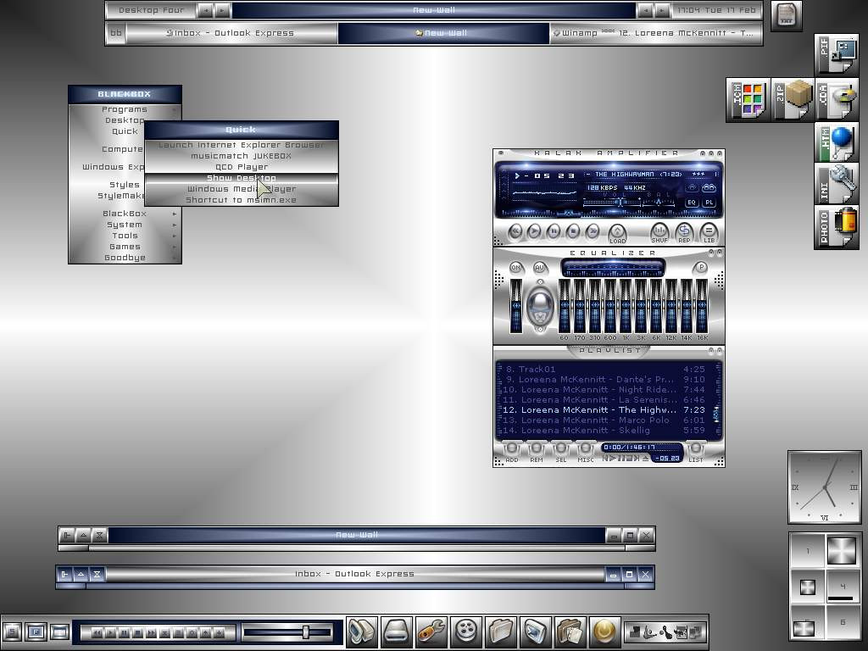The image size is (868, 651).
Task: Choose QCD Player in Quick menu
Action: click(242, 167)
